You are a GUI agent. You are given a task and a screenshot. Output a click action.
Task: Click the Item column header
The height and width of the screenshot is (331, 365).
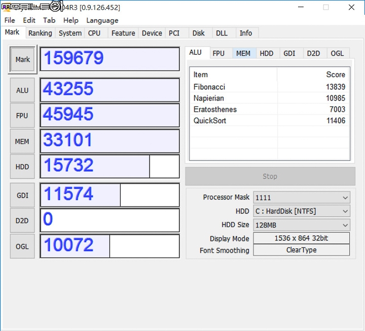(x=234, y=75)
